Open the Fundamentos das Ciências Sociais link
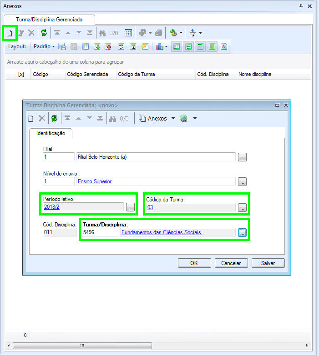This screenshot has width=319, height=356. (161, 232)
